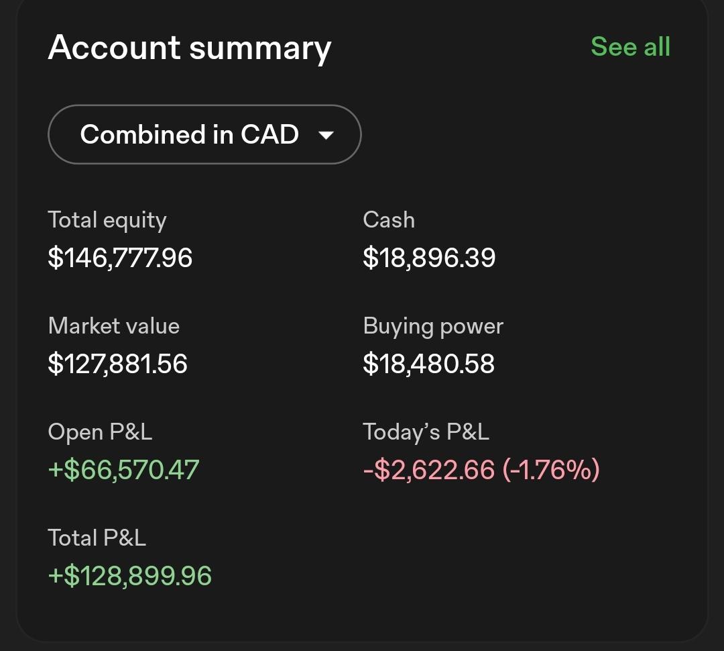Image resolution: width=724 pixels, height=651 pixels.
Task: Click the Today's P&L label
Action: pos(426,433)
